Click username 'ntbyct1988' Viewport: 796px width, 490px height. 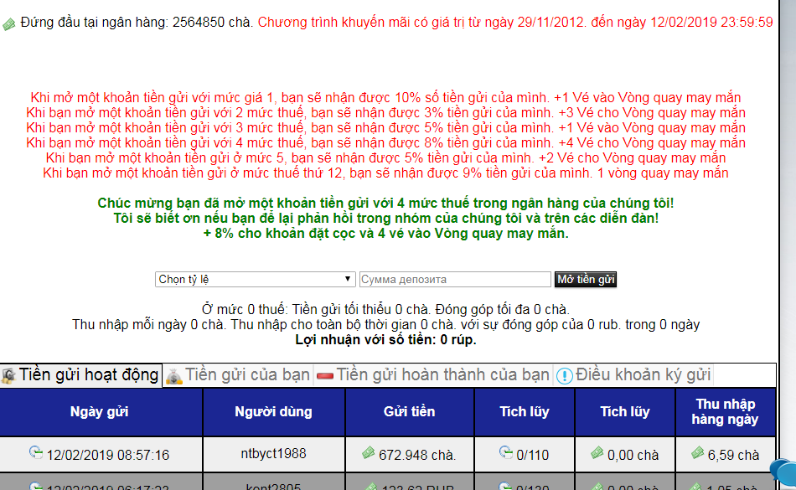coord(274,453)
